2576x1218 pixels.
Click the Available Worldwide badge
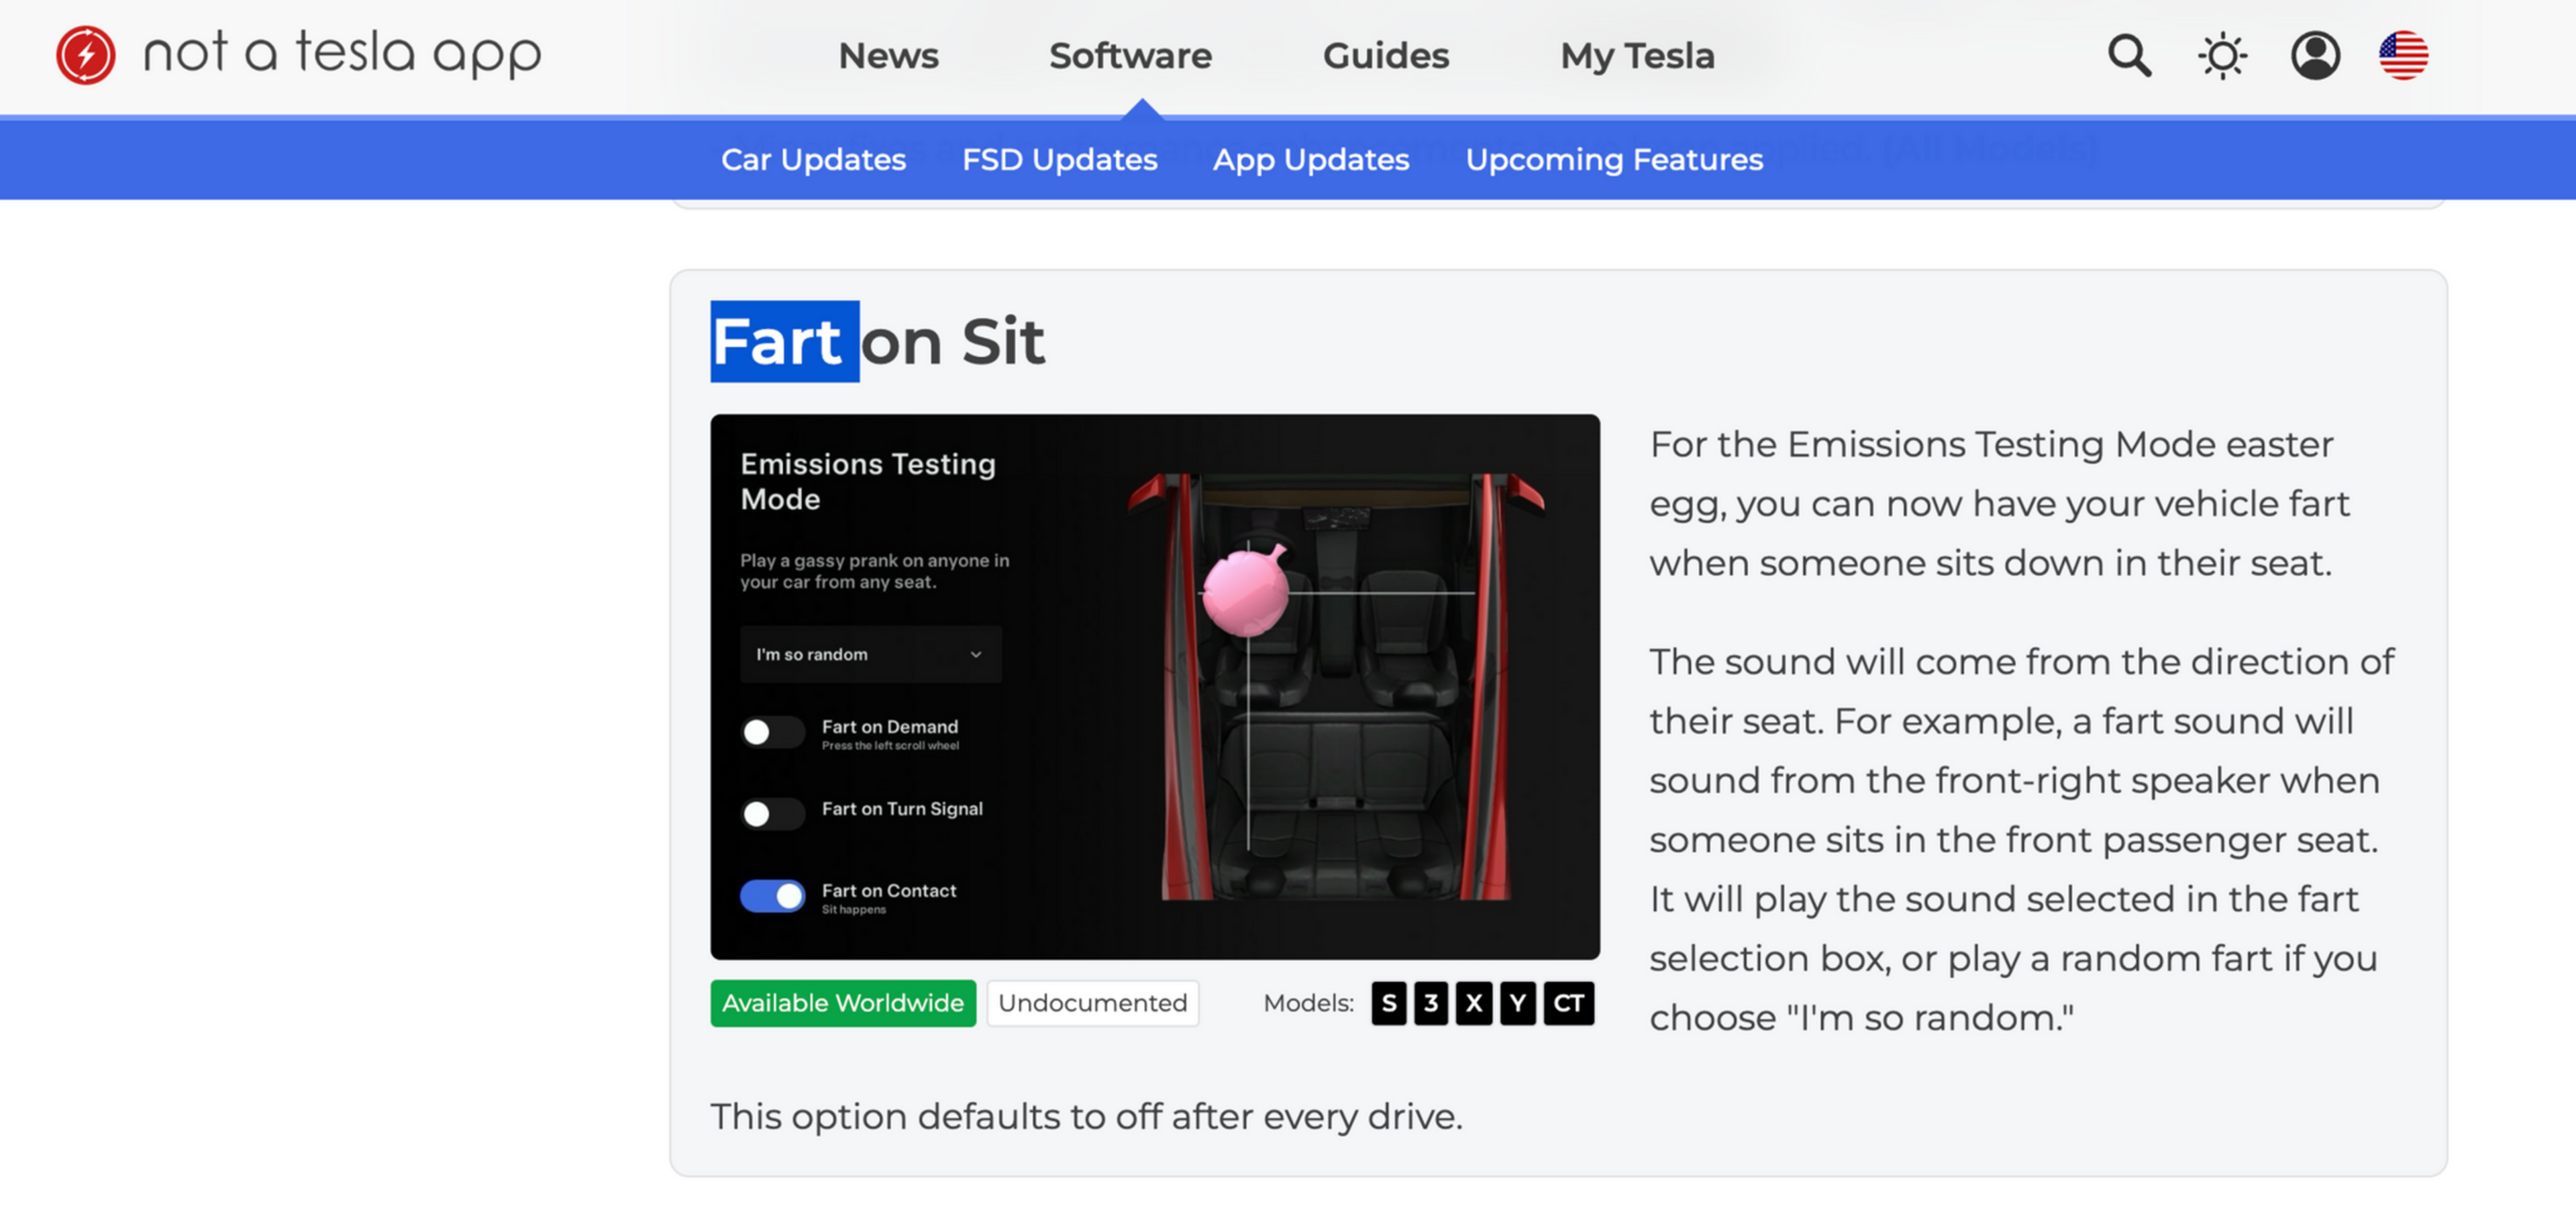point(843,1003)
